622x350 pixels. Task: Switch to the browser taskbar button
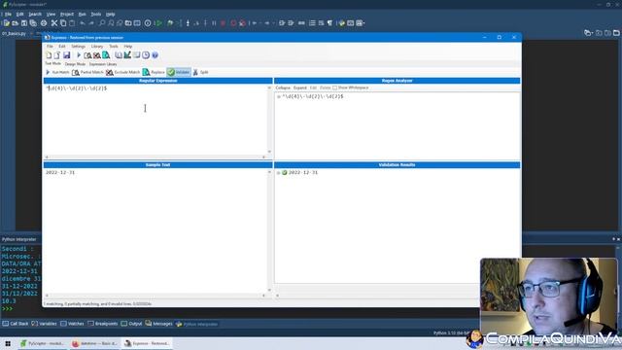click(x=94, y=343)
